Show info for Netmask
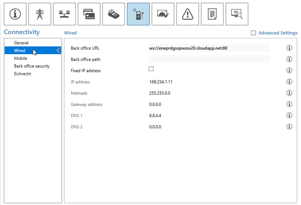This screenshot has height=205, width=301. tap(289, 93)
